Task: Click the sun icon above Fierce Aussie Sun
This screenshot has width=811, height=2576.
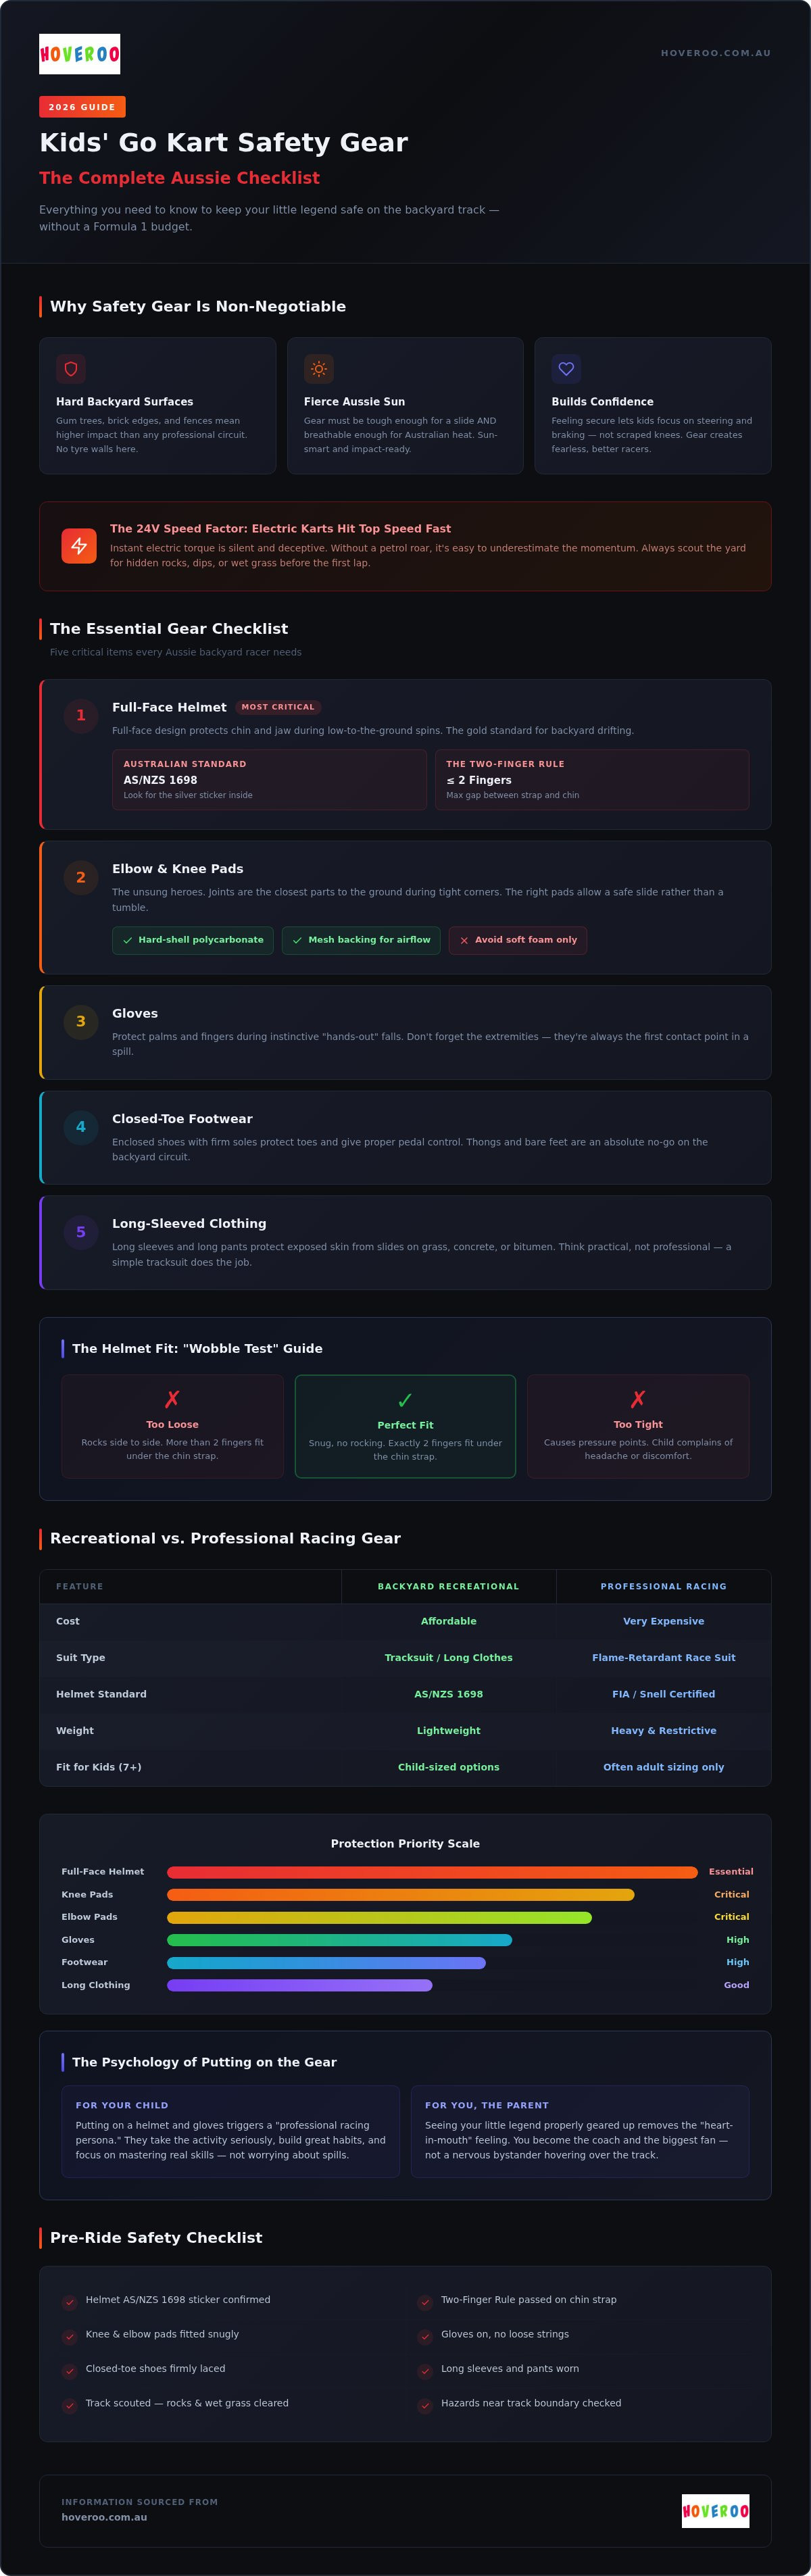Action: (x=319, y=369)
